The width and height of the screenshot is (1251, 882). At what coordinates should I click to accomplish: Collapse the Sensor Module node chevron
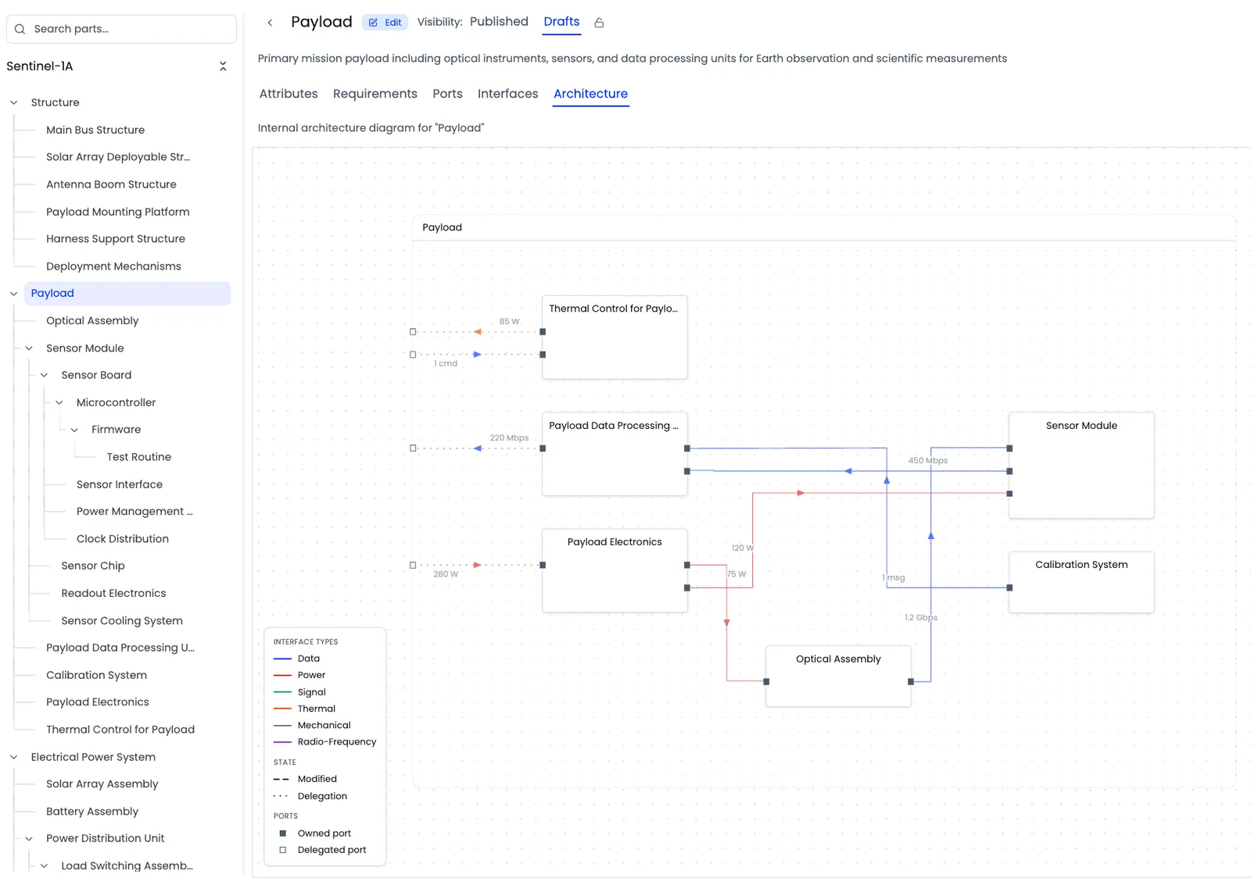[29, 348]
